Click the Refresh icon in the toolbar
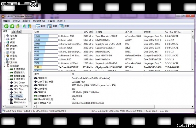 coord(24,26)
